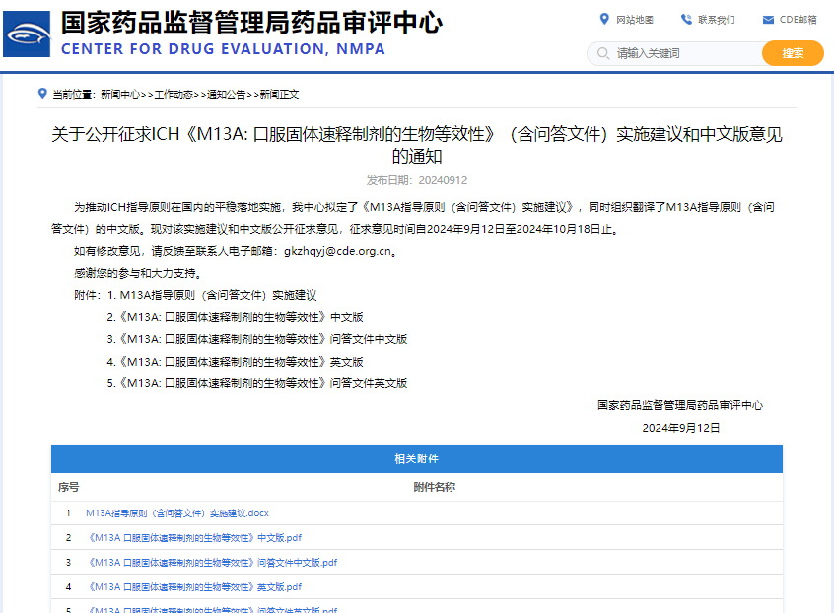Click the orange 搜索 search button

[793, 53]
